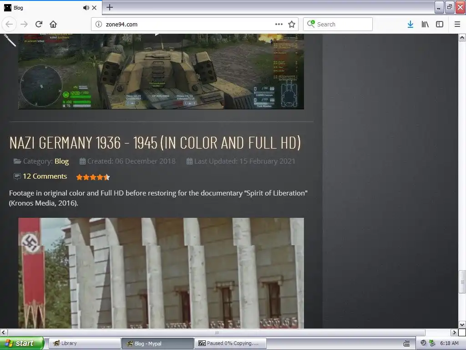Click the "Footage in original color" description text
466x350 pixels.
pos(158,198)
